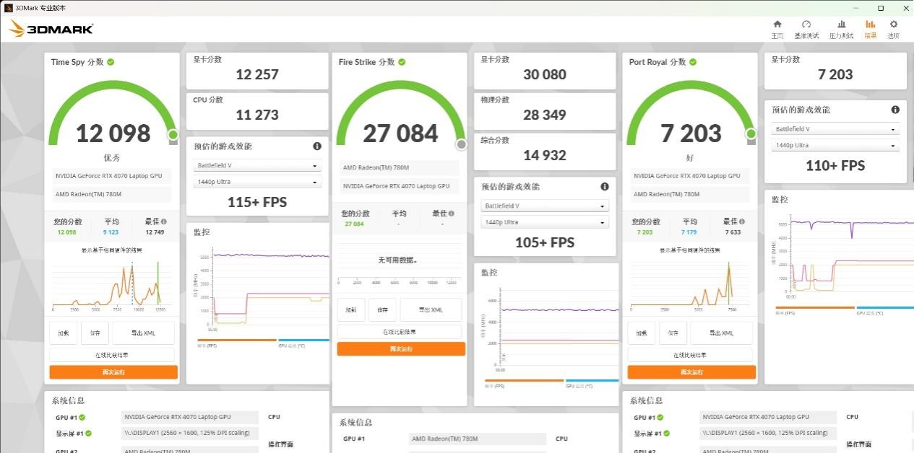Open info icon for Fire Strike 预估的游戏效能
Image resolution: width=914 pixels, height=453 pixels.
[x=605, y=187]
